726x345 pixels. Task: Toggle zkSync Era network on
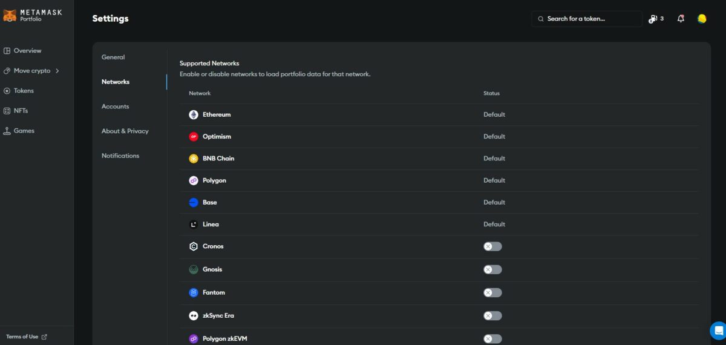click(x=492, y=315)
